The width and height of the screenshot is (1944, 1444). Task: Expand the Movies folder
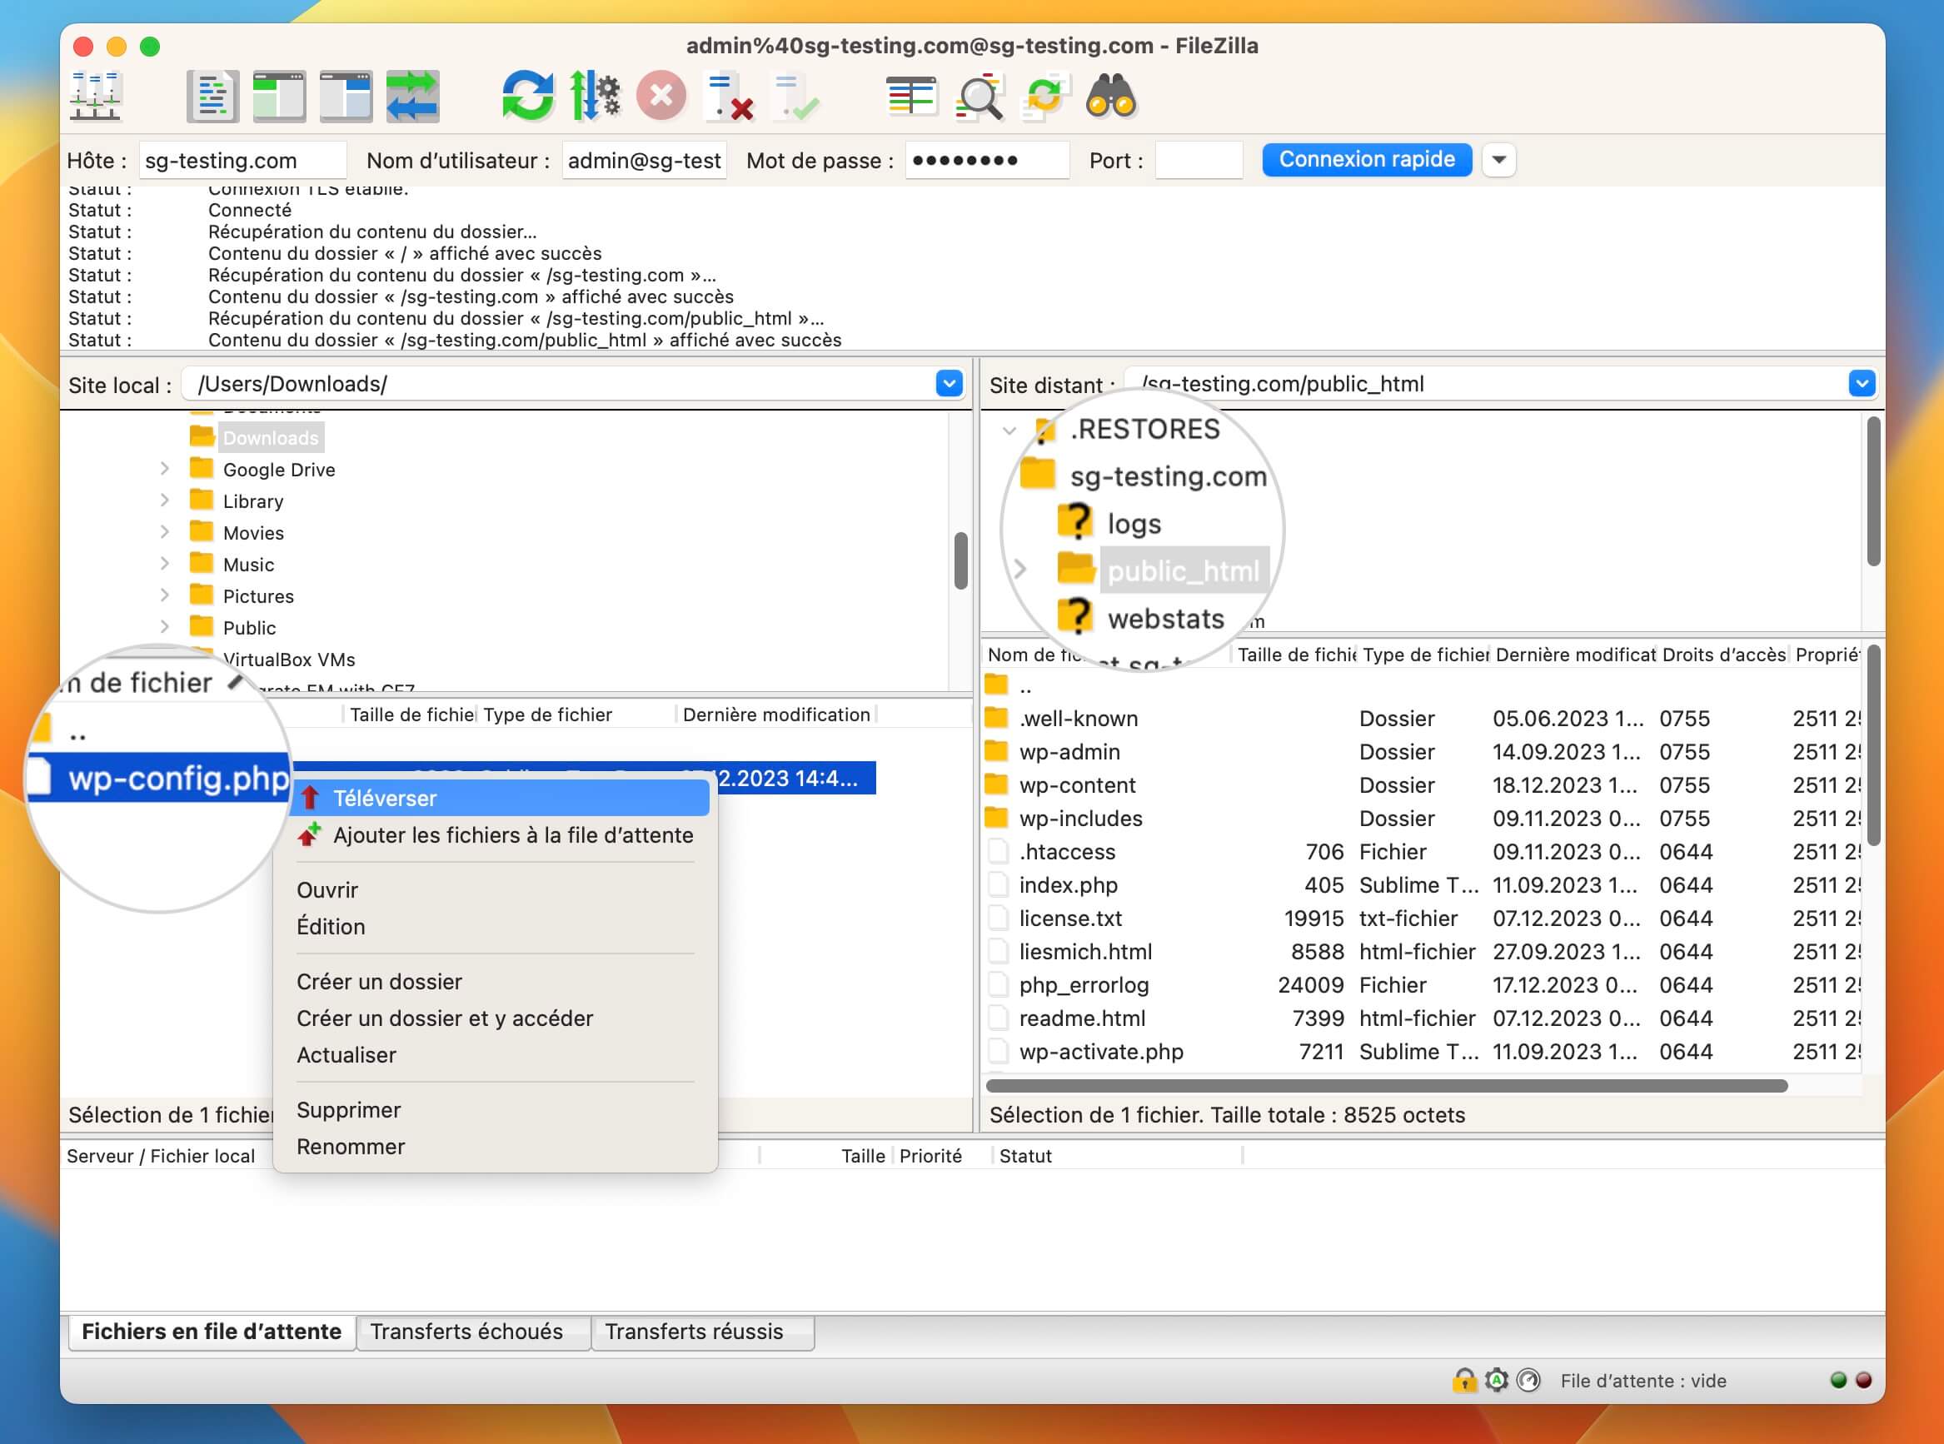click(164, 531)
